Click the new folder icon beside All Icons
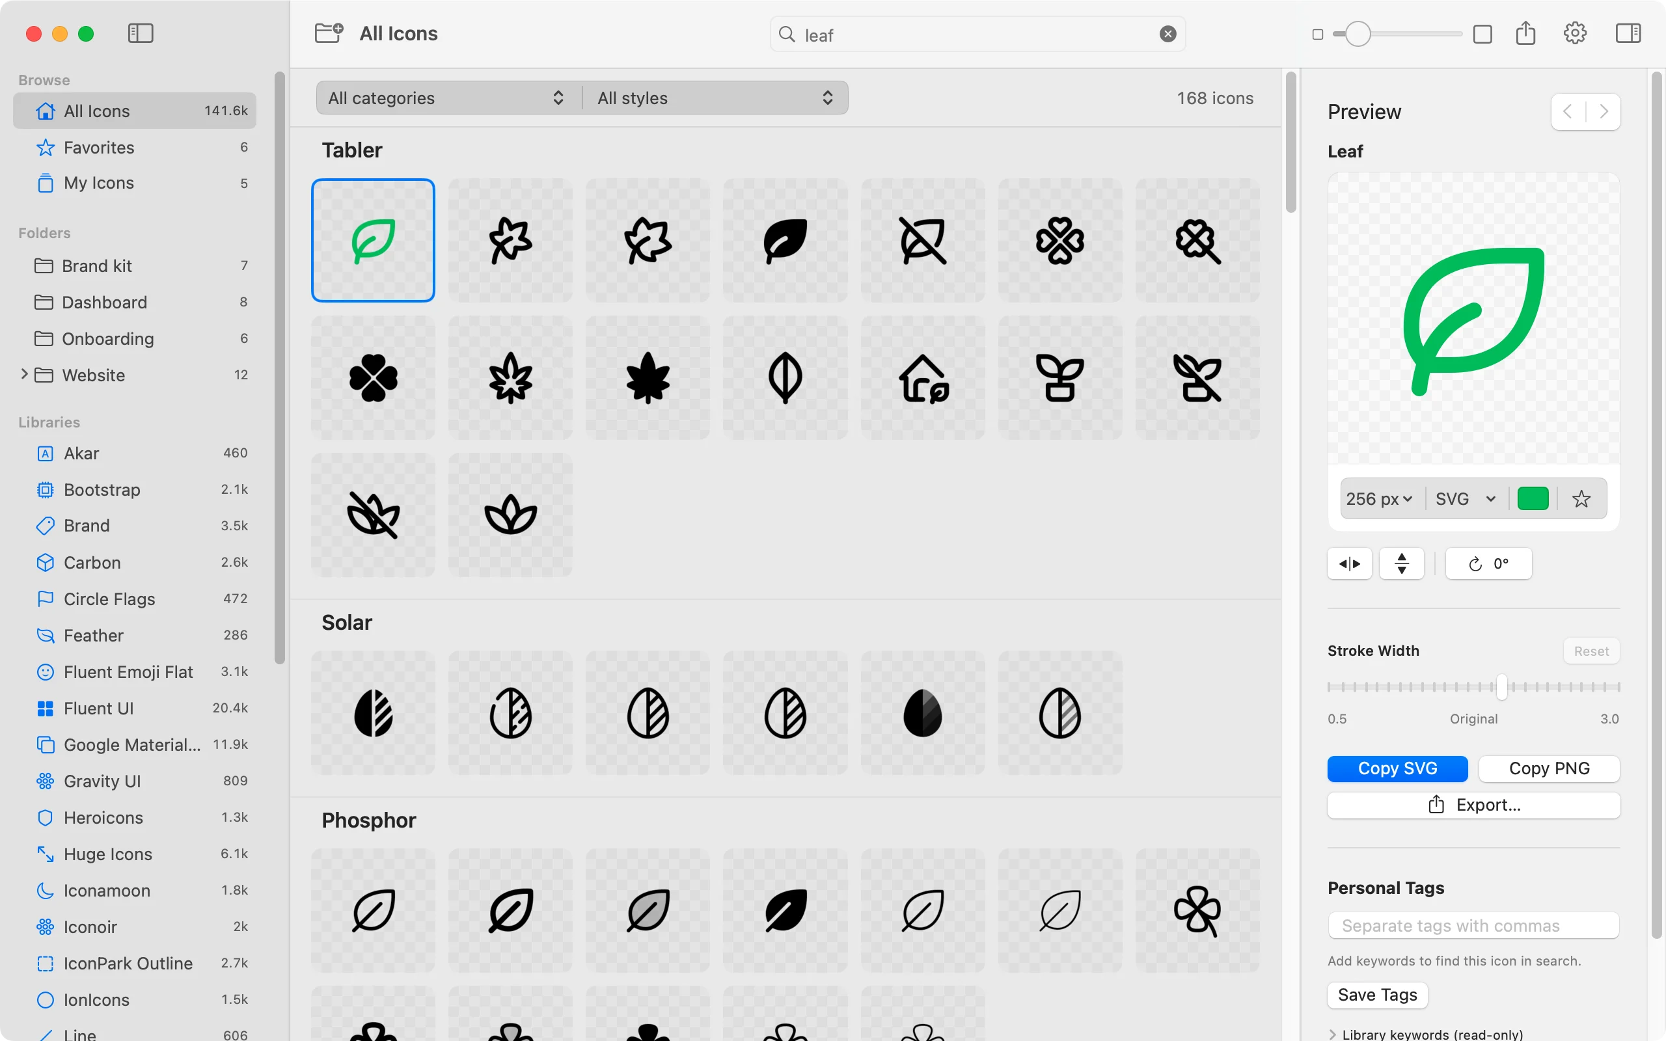The height and width of the screenshot is (1041, 1666). point(329,33)
